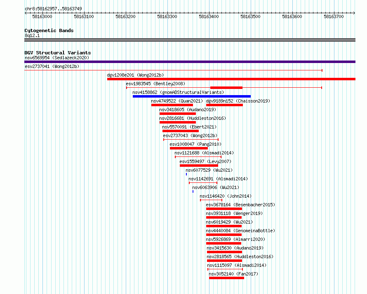Screen dimensions: 367x294
Task: Click the esv2737043 (Wong2012b) label
Action: (x=190, y=135)
